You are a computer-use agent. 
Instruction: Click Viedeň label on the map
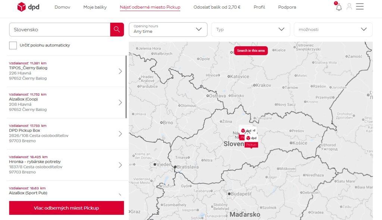pos(164,165)
